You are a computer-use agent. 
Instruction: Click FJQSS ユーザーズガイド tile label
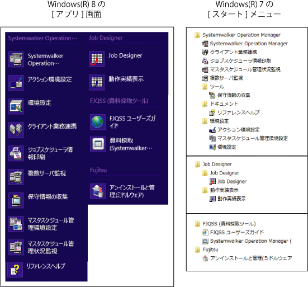click(x=132, y=122)
